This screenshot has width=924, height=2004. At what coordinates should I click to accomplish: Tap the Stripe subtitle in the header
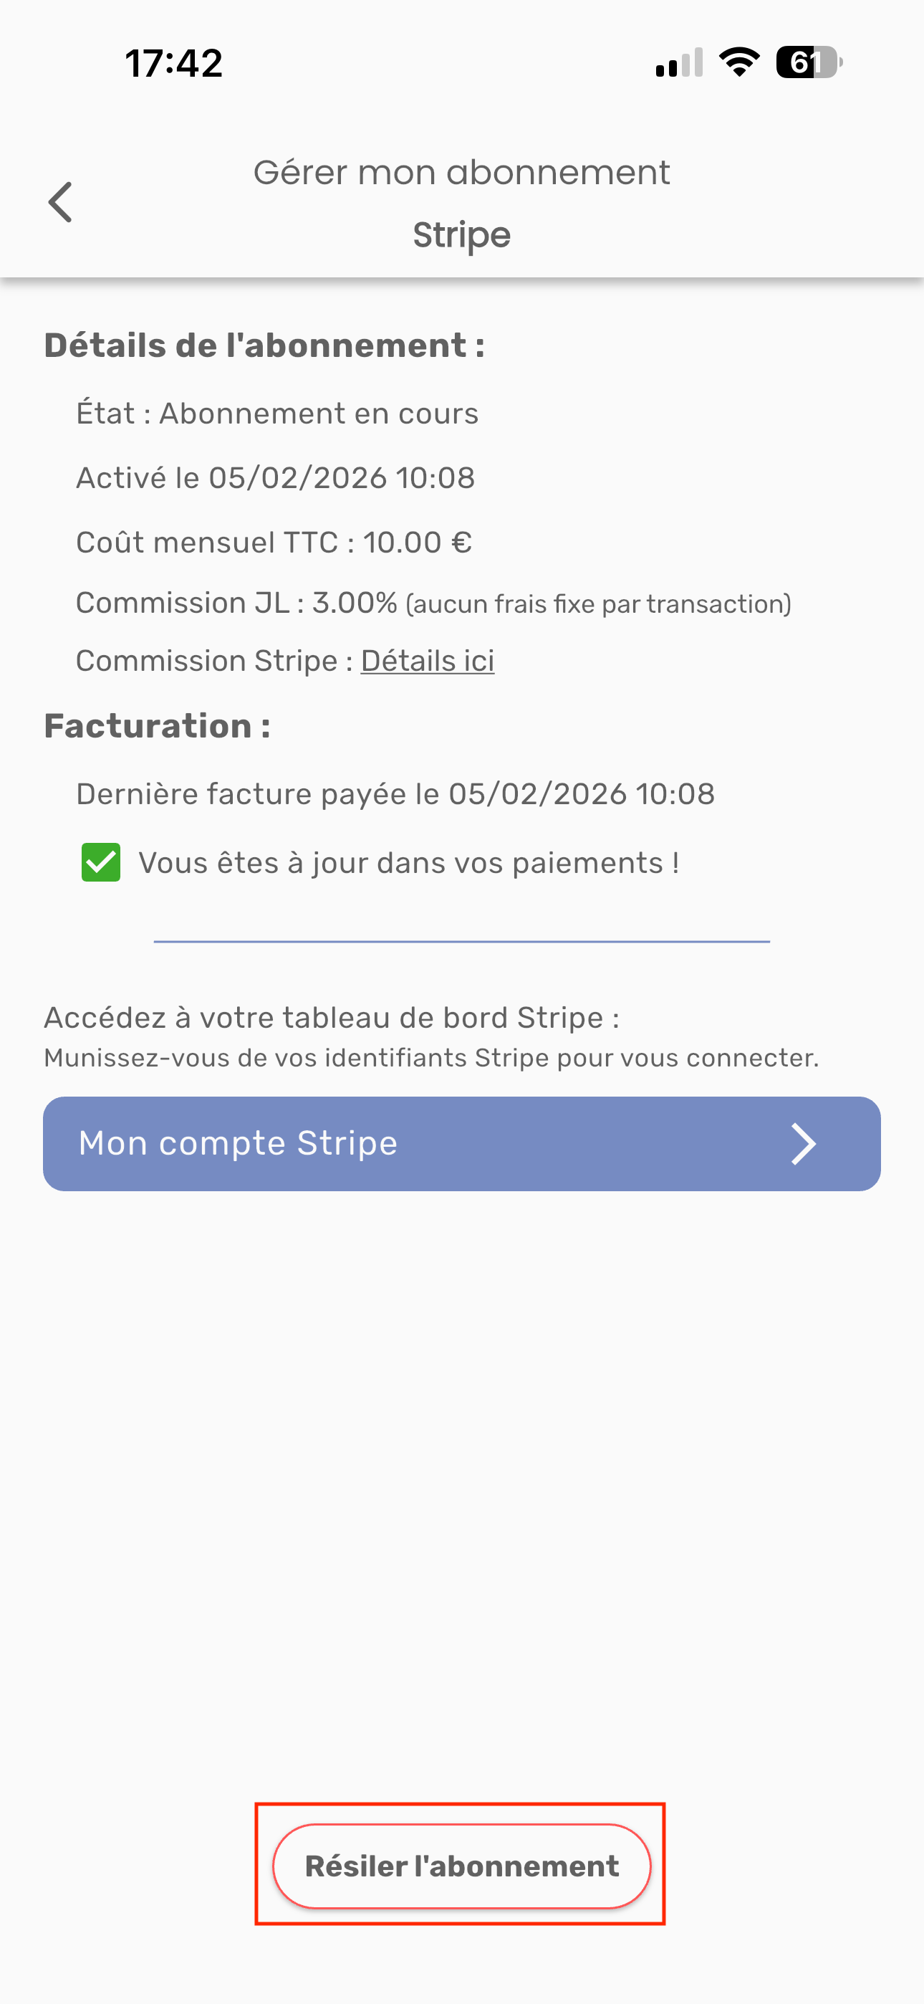461,235
